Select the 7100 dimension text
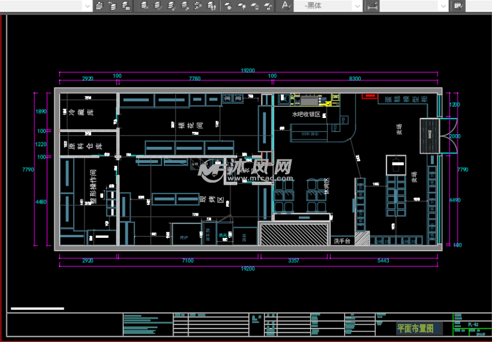Viewport: 492px width, 342px height. tap(188, 261)
